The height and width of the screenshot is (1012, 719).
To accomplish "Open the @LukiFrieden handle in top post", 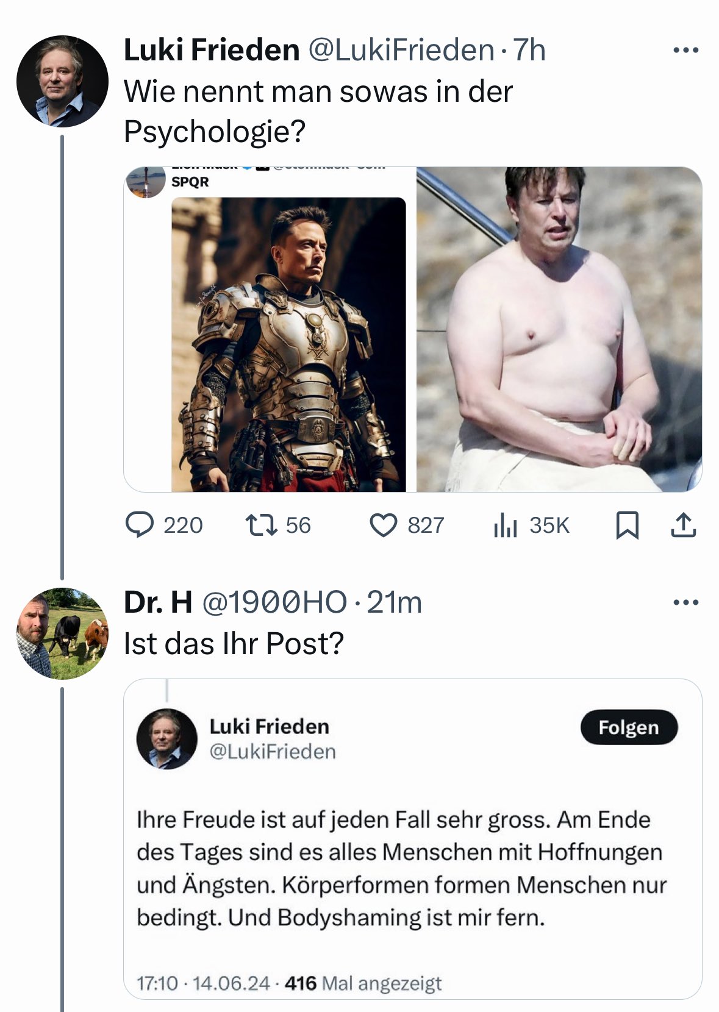I will tap(401, 50).
